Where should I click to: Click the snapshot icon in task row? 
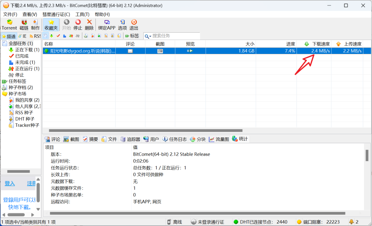click(160, 51)
